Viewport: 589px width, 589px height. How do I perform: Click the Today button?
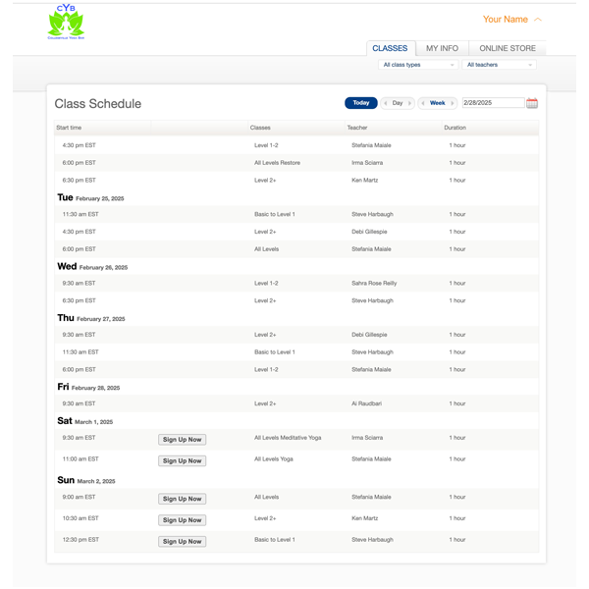[x=361, y=103]
